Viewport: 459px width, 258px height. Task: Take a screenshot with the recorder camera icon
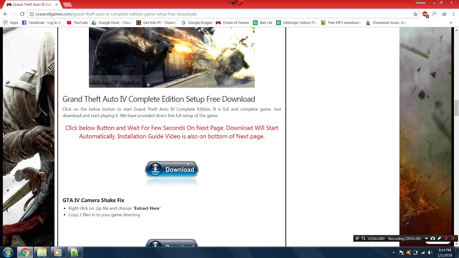pos(433,238)
